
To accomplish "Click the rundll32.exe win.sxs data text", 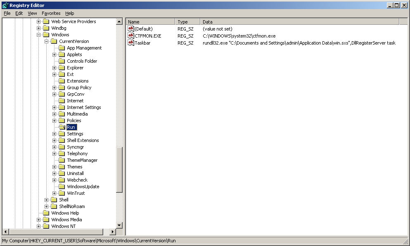I will point(299,43).
